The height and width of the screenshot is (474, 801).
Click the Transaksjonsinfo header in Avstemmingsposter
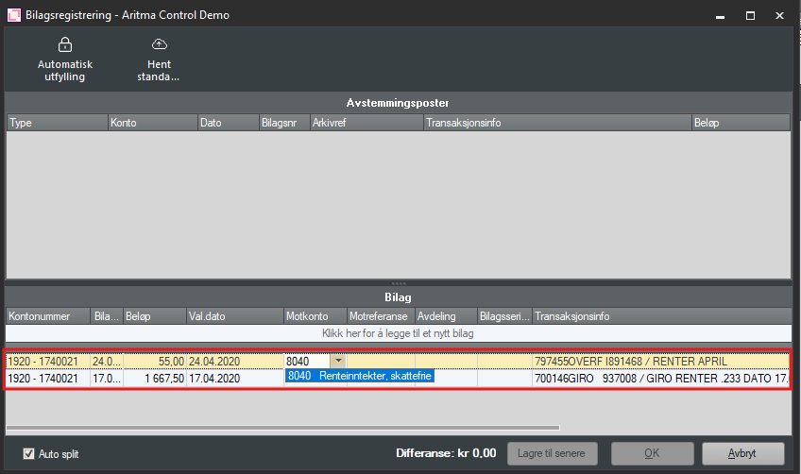tap(555, 123)
